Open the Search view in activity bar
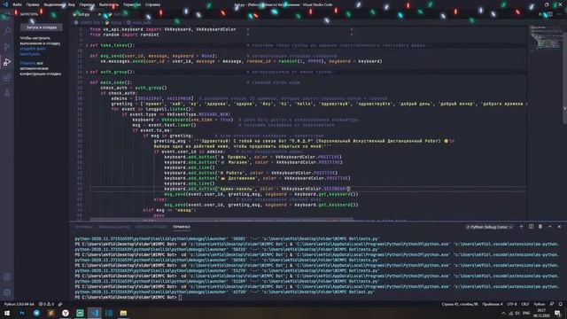The width and height of the screenshot is (567, 319). (7, 31)
